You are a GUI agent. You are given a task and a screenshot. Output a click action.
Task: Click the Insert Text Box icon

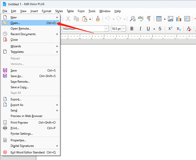click(x=187, y=19)
